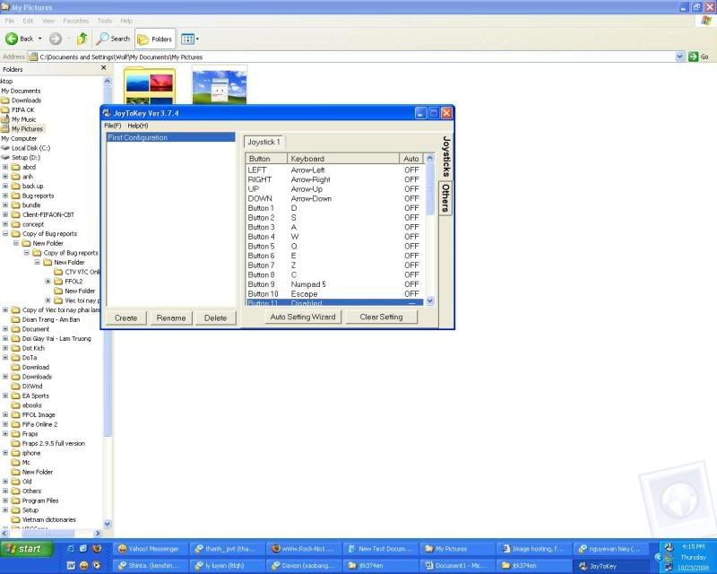Expand the FFOL2 folder node

click(48, 282)
